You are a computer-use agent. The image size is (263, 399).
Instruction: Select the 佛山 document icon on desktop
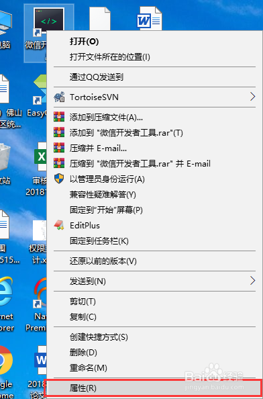tap(5, 89)
